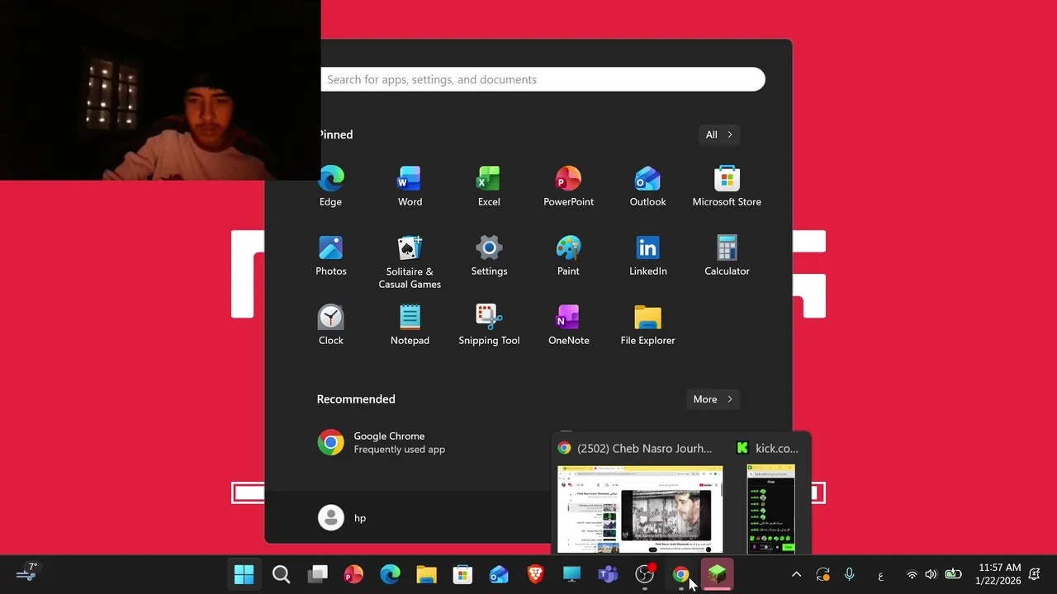Switch the Arabic input language indicator
1057x594 pixels.
[880, 575]
